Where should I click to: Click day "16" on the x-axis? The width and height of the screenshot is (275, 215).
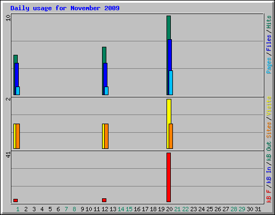coord(137,209)
